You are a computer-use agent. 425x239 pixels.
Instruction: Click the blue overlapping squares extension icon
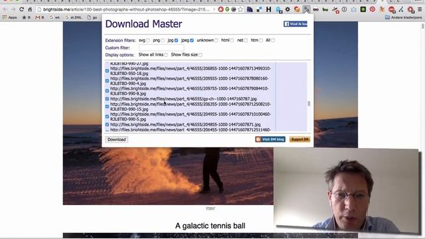point(259,9)
